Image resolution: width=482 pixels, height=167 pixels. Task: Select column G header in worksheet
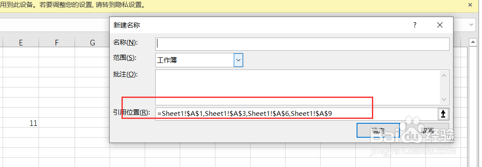click(92, 42)
